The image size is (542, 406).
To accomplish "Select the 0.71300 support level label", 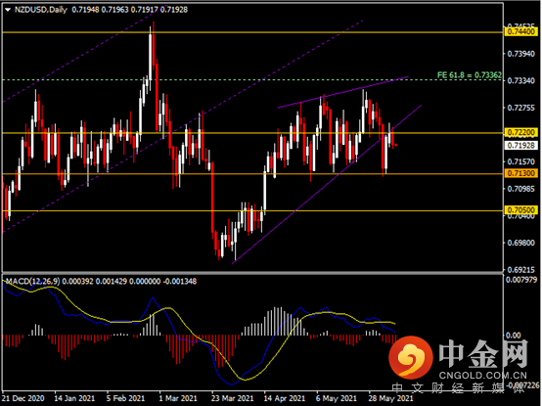I will tap(521, 173).
